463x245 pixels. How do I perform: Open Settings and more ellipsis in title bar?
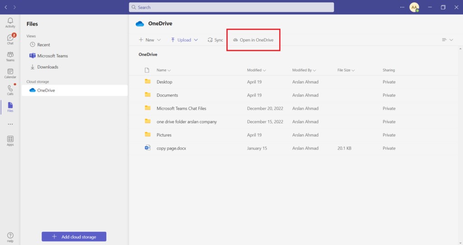tap(402, 7)
